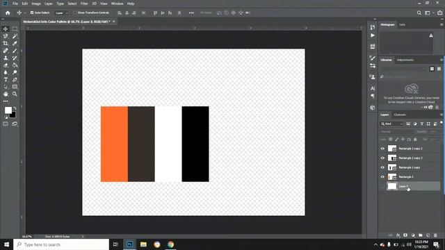Select the Rectangle shape tool
The height and width of the screenshot is (250, 445).
click(15, 87)
